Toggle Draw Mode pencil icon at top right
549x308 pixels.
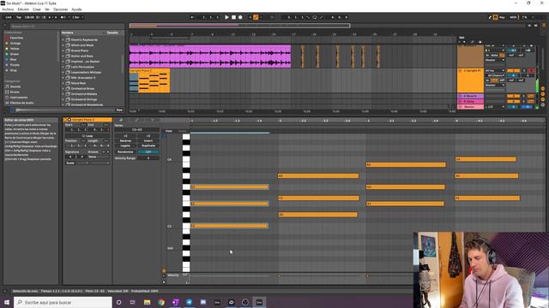point(490,17)
